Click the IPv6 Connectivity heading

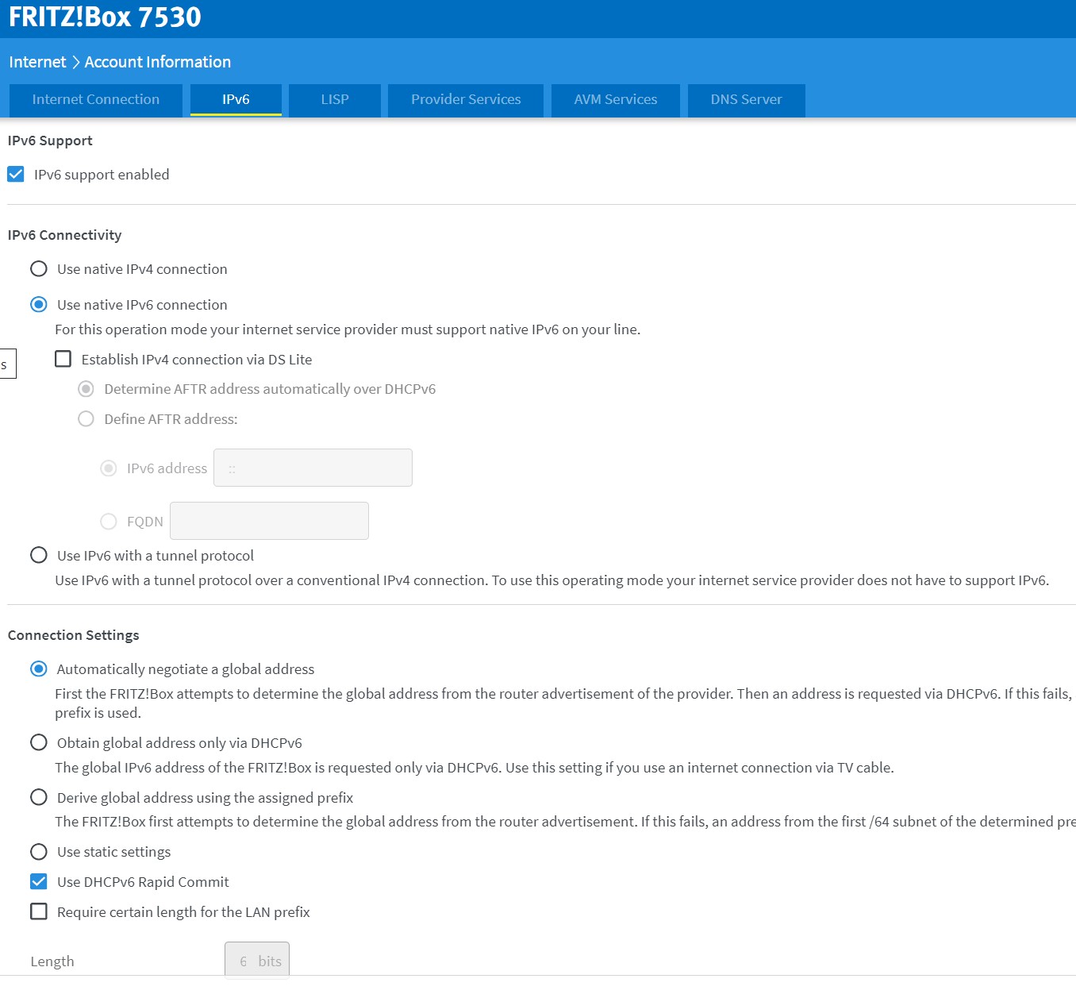pos(64,235)
